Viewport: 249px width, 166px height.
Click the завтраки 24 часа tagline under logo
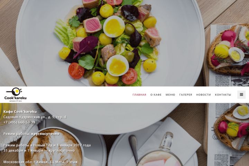tap(16, 101)
